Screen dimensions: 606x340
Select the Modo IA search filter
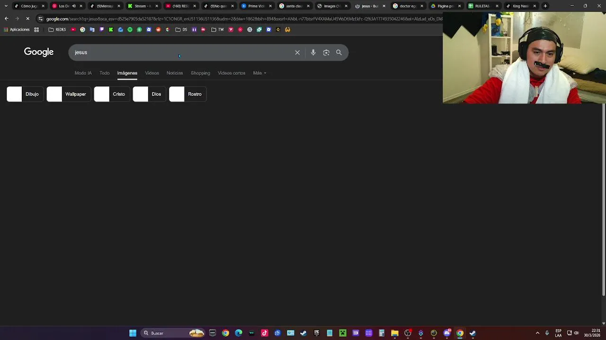(x=83, y=73)
